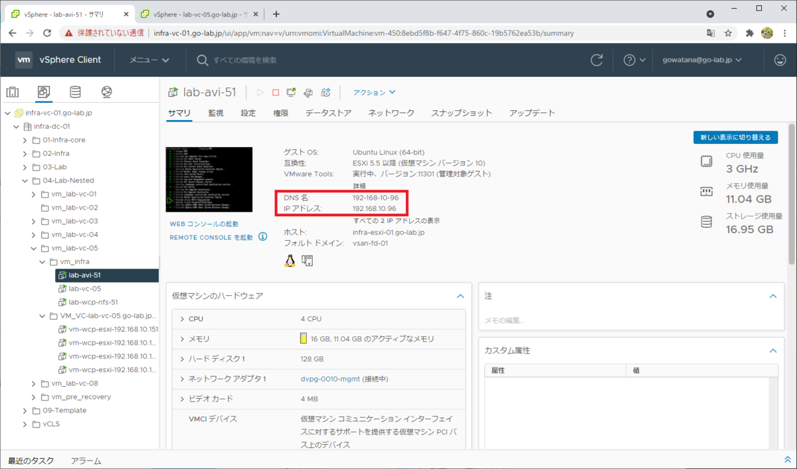Launch the console via the monitor icon

[x=291, y=92]
